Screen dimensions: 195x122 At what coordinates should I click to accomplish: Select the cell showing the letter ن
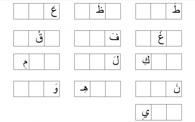coord(174,89)
